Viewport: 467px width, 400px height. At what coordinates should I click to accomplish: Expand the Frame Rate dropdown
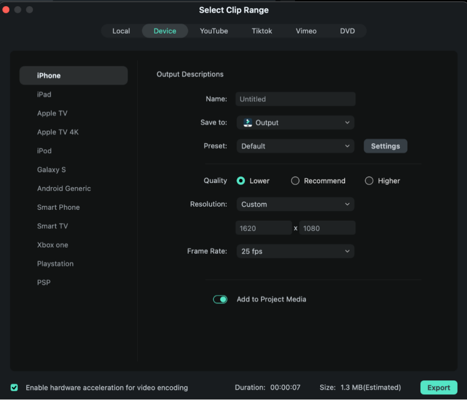click(295, 251)
